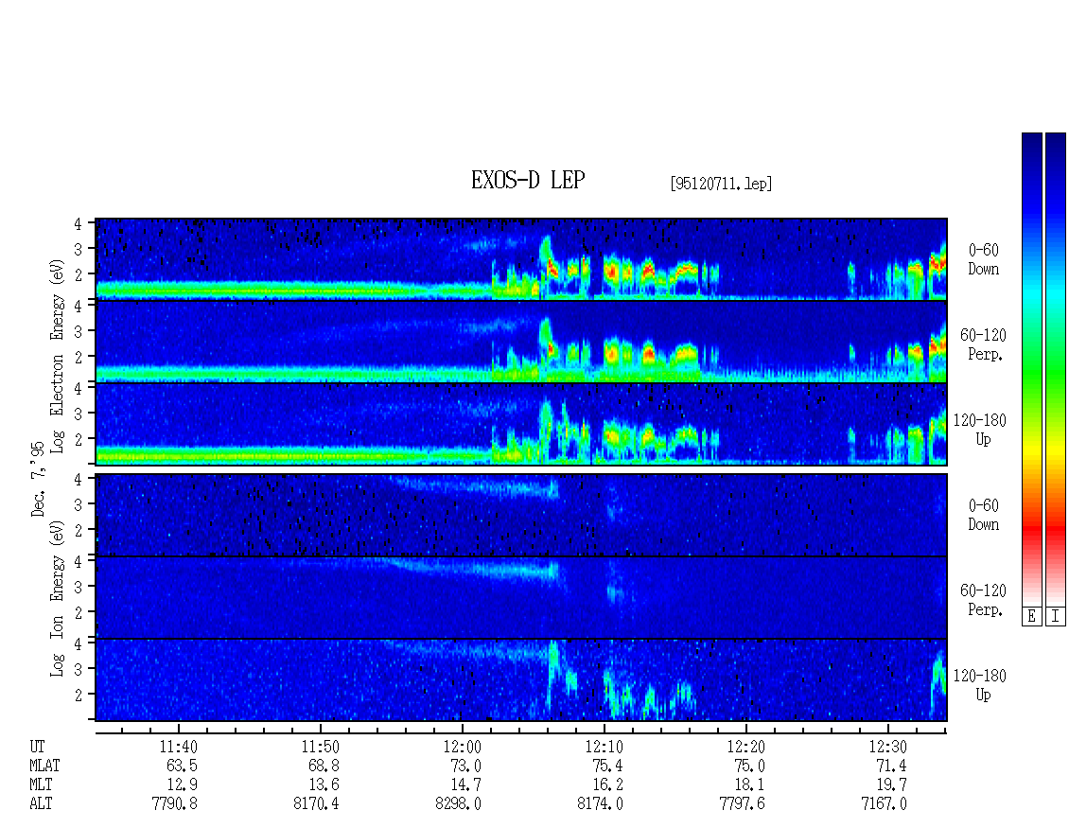Click MLAT value 68.8
The image size is (1069, 828).
324,766
